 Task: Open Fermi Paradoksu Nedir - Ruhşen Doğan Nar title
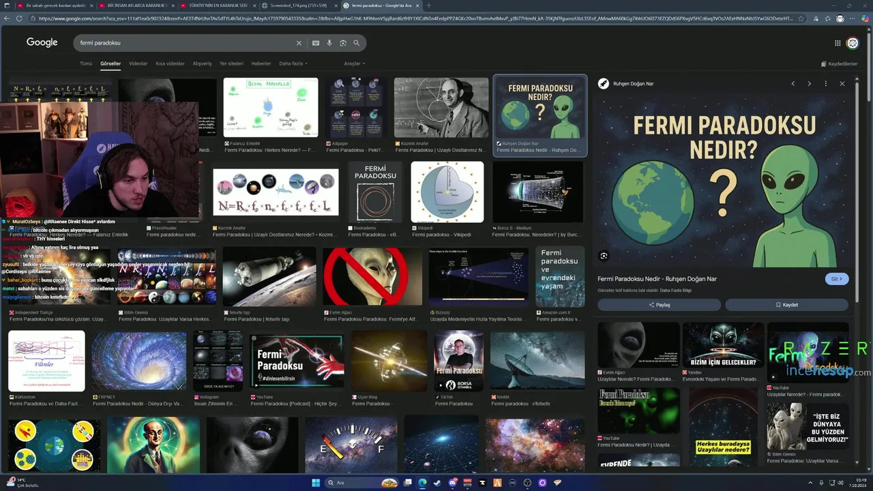coord(657,279)
